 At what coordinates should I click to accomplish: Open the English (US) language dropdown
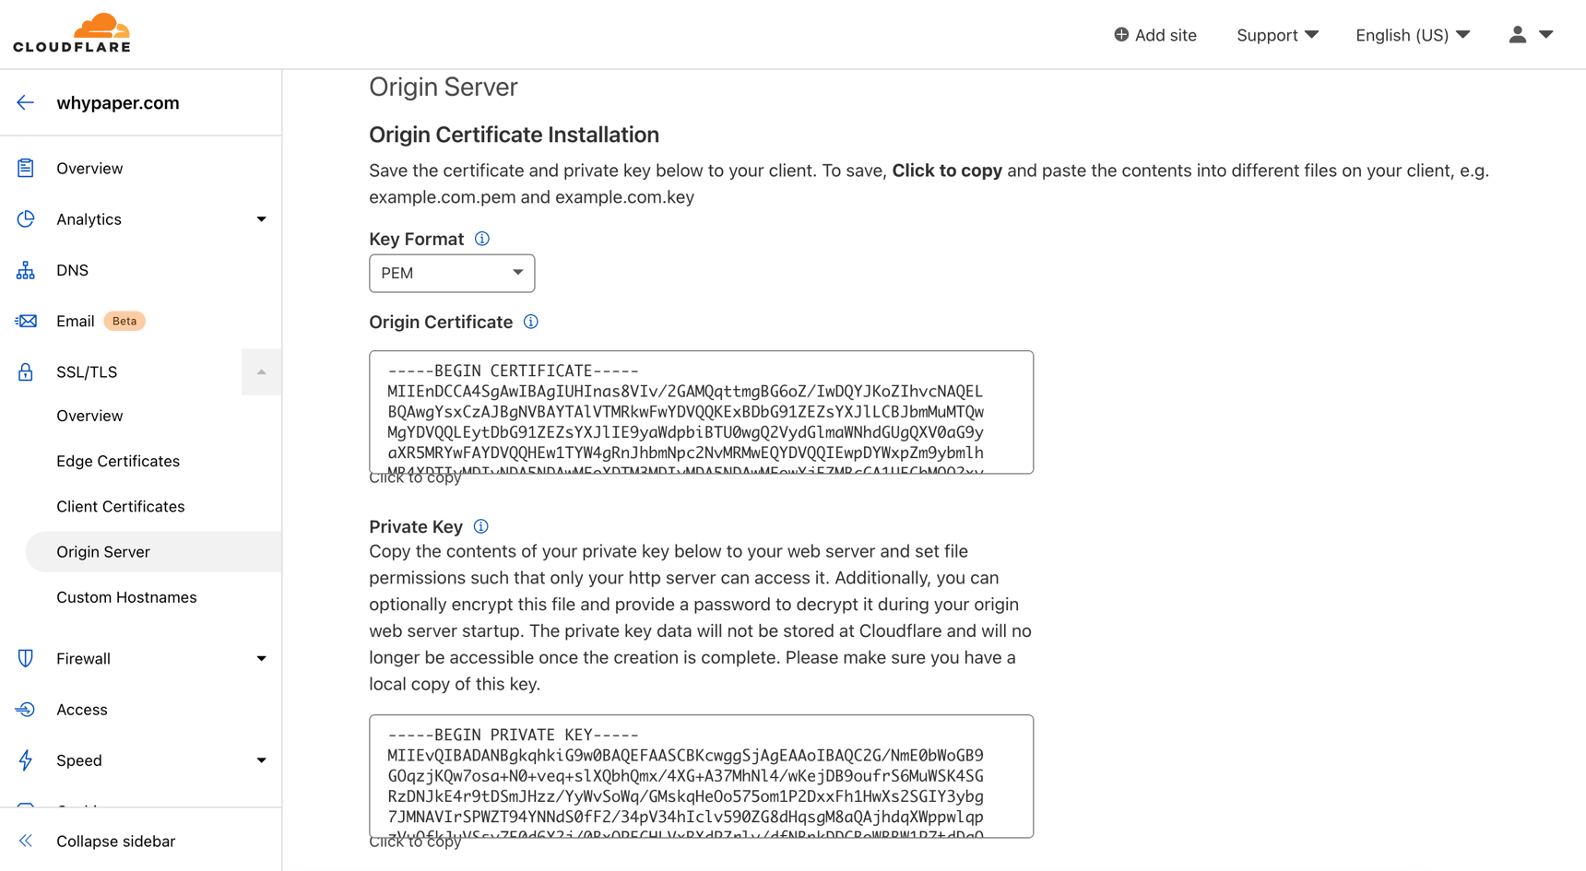click(x=1412, y=34)
